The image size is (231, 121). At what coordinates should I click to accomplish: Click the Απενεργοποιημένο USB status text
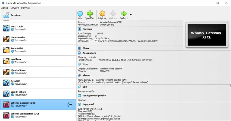[86, 91]
